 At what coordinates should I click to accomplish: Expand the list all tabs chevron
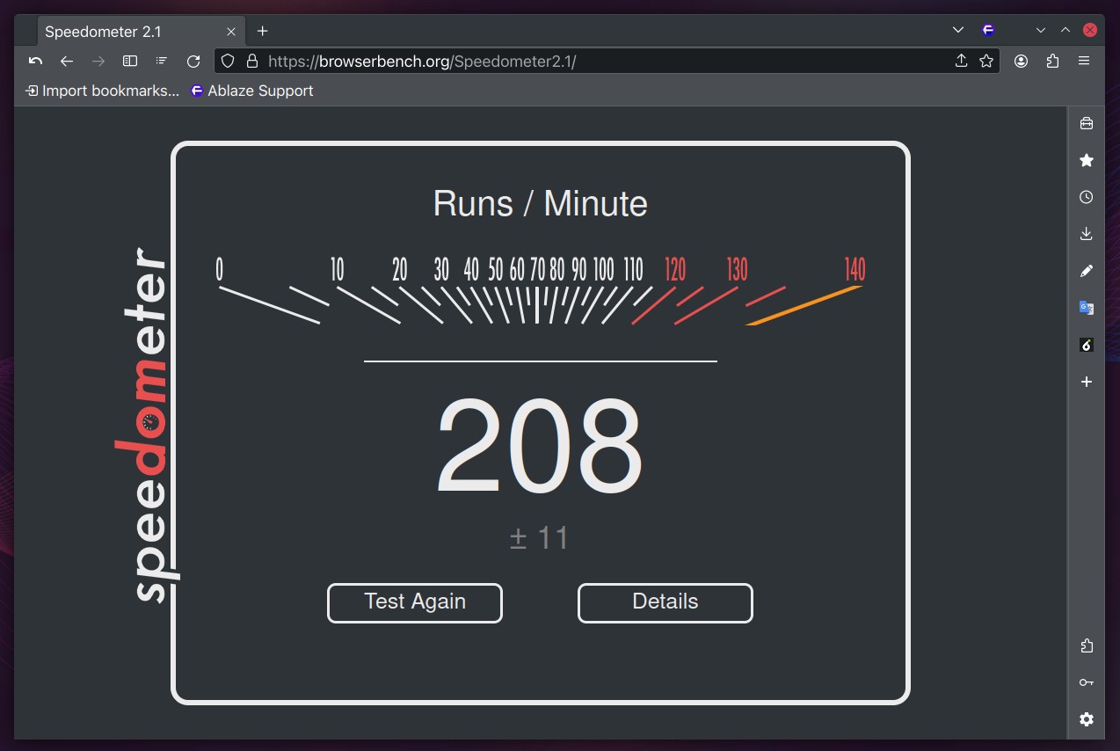tap(958, 30)
